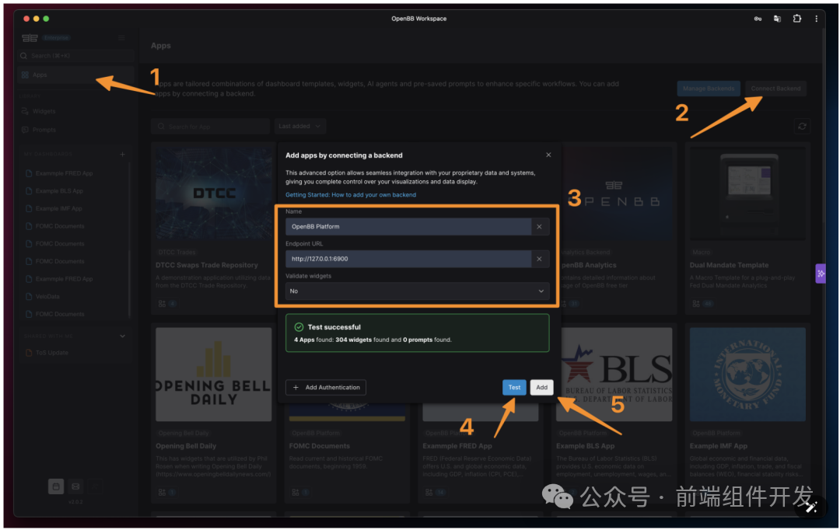Open the Dual Mandate Template thumbnail
Image resolution: width=840 pixels, height=530 pixels.
coord(747,194)
